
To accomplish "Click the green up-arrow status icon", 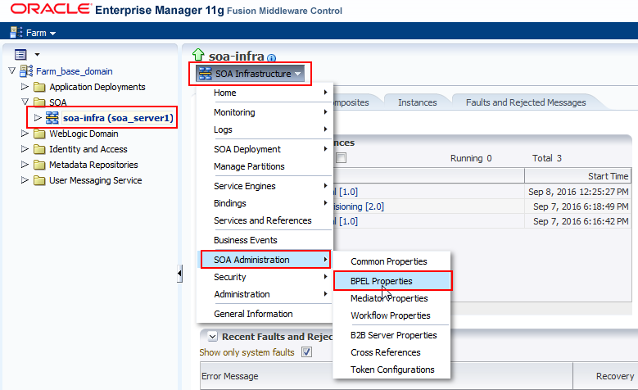I will coord(198,55).
